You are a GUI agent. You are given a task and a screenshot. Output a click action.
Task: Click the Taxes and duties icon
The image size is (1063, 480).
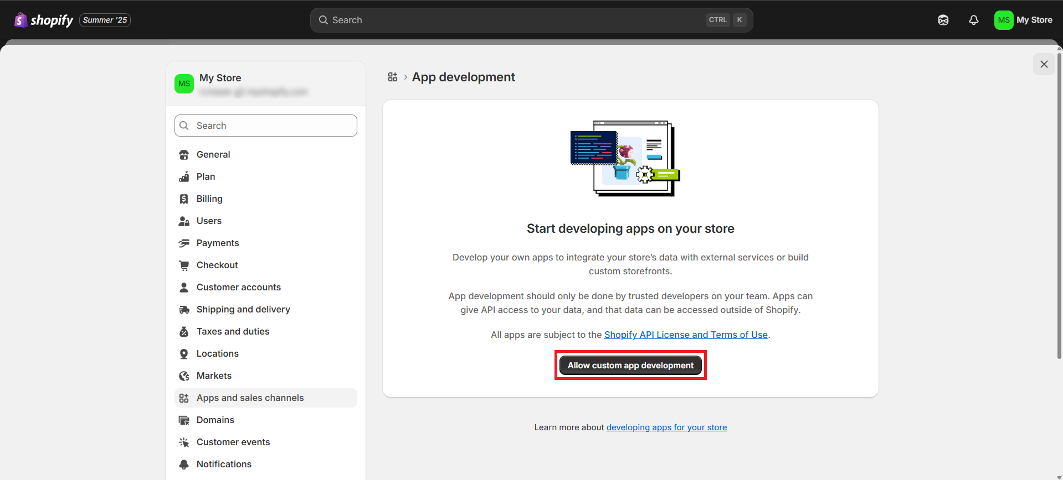[x=184, y=332]
